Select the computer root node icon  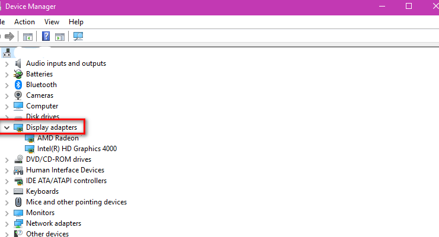pos(7,53)
